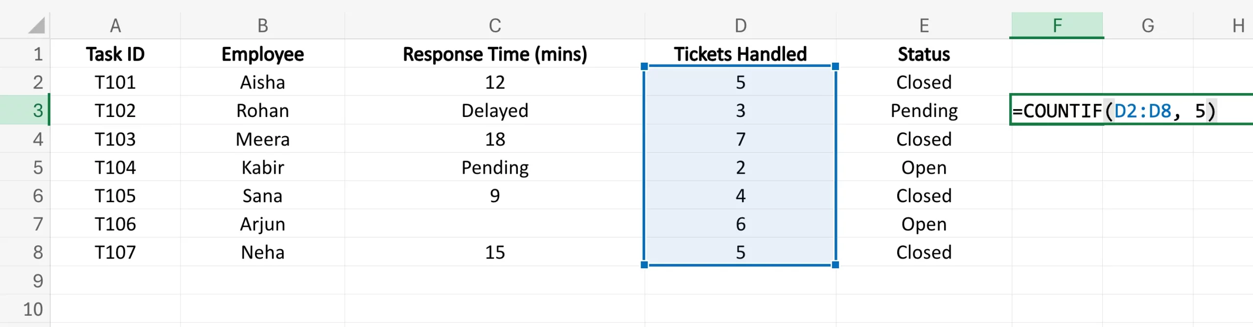Select the cell containing Neha
The image size is (1253, 327).
262,253
